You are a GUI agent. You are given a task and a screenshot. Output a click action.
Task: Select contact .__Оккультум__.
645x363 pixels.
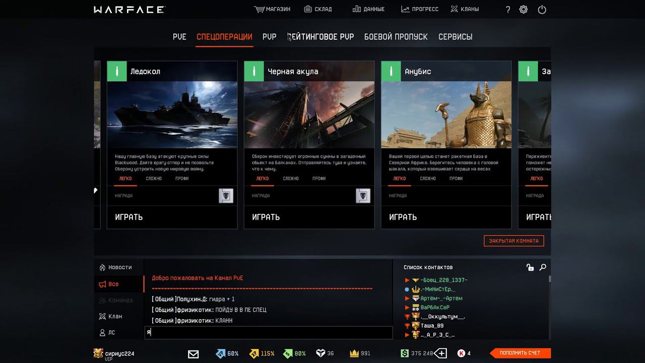[x=443, y=316]
